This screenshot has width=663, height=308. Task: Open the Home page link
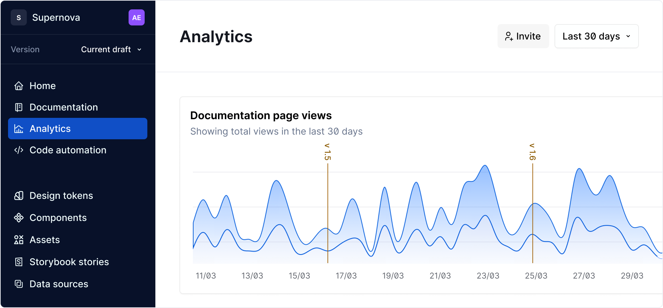pyautogui.click(x=43, y=86)
